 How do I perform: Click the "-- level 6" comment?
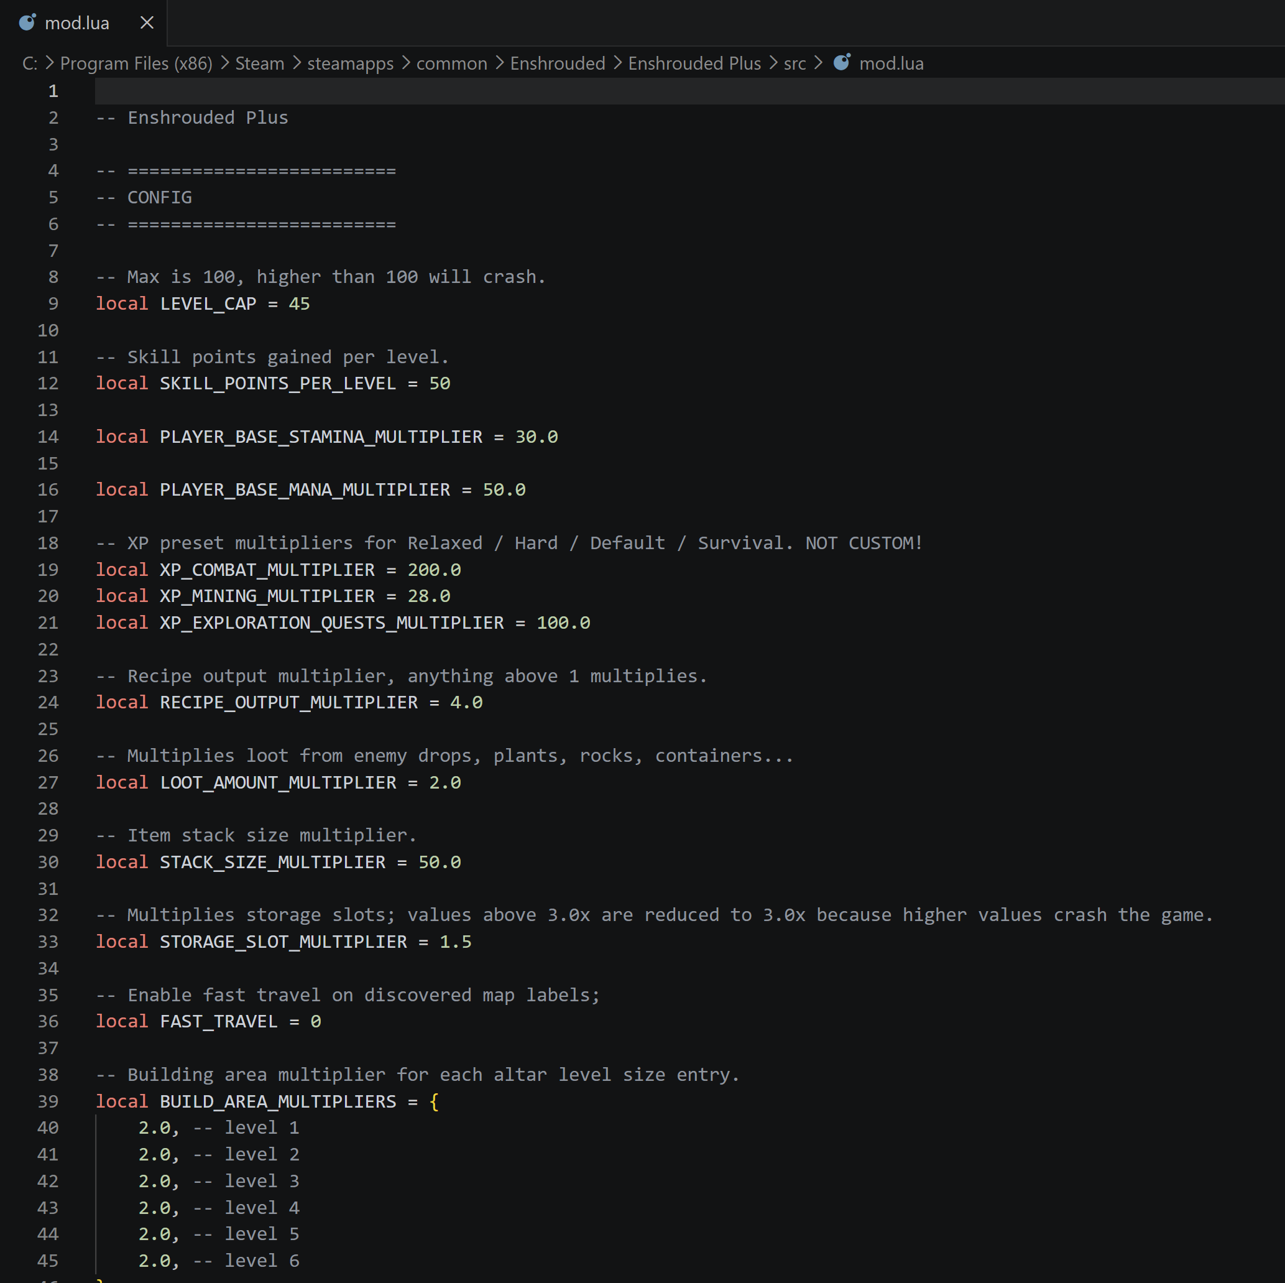[246, 1261]
